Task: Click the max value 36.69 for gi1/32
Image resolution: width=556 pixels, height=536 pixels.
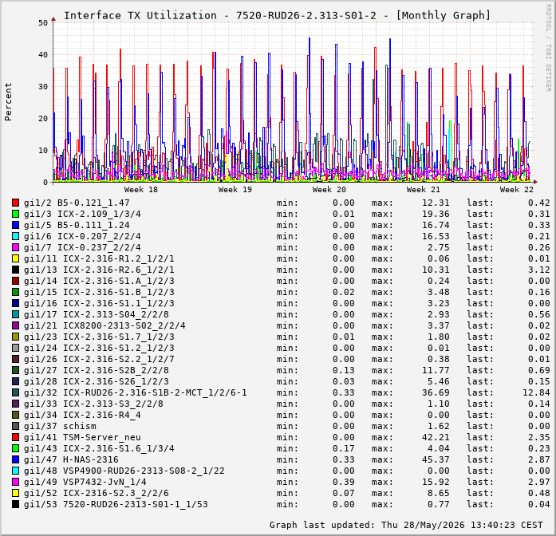Action: tap(436, 392)
